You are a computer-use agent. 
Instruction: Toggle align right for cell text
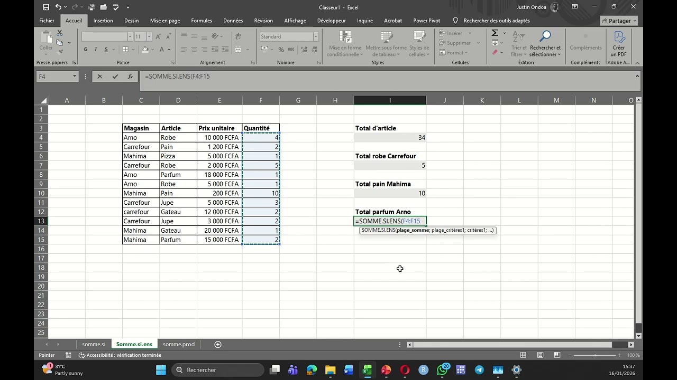point(204,50)
